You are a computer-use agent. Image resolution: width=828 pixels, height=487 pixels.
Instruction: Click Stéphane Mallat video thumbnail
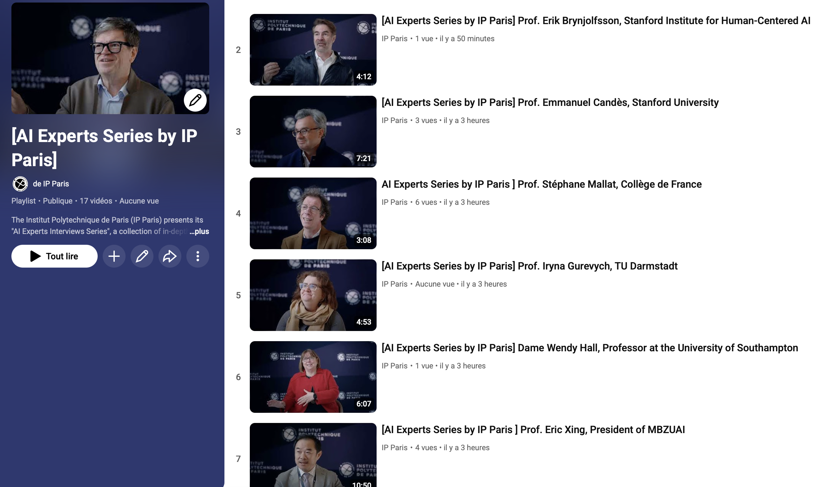(x=313, y=213)
